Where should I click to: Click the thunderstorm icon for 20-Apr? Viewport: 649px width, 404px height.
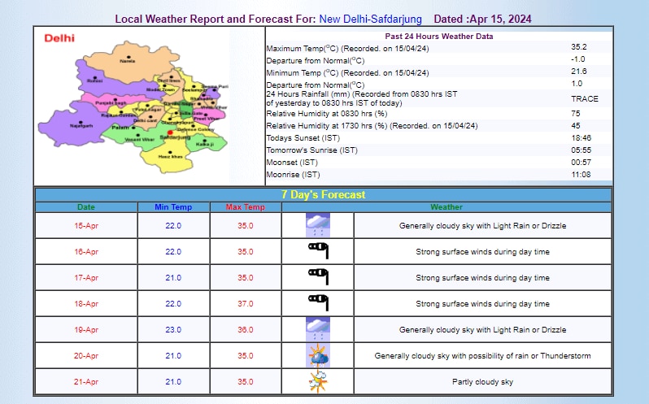click(318, 355)
